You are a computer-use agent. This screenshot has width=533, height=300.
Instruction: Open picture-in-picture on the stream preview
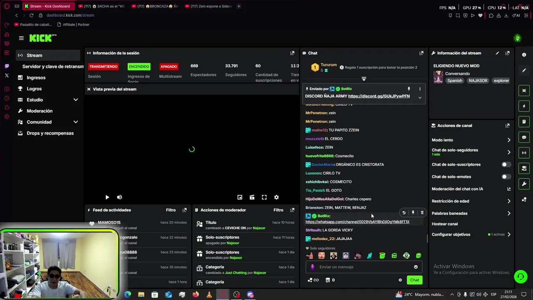coord(240,197)
